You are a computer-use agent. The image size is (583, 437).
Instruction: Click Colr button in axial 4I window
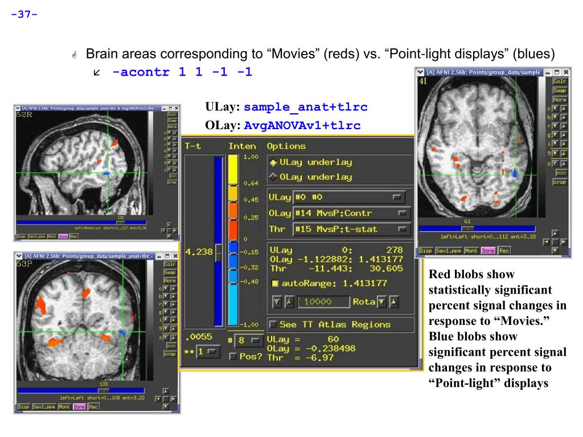(560, 81)
